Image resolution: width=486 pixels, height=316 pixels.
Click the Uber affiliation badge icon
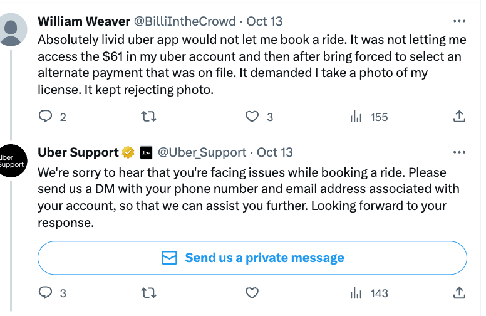(146, 152)
